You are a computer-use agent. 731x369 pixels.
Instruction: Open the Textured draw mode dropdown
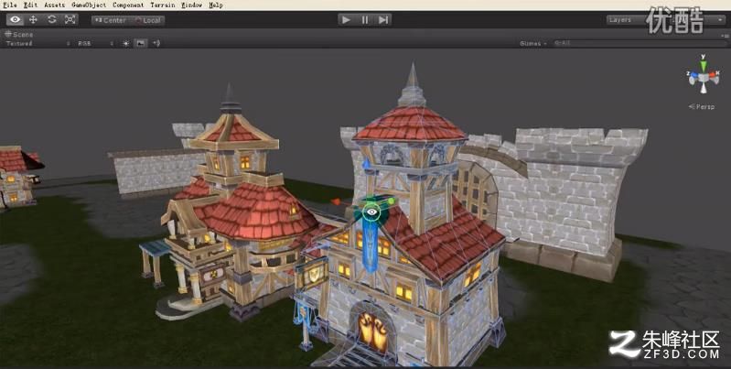(38, 43)
